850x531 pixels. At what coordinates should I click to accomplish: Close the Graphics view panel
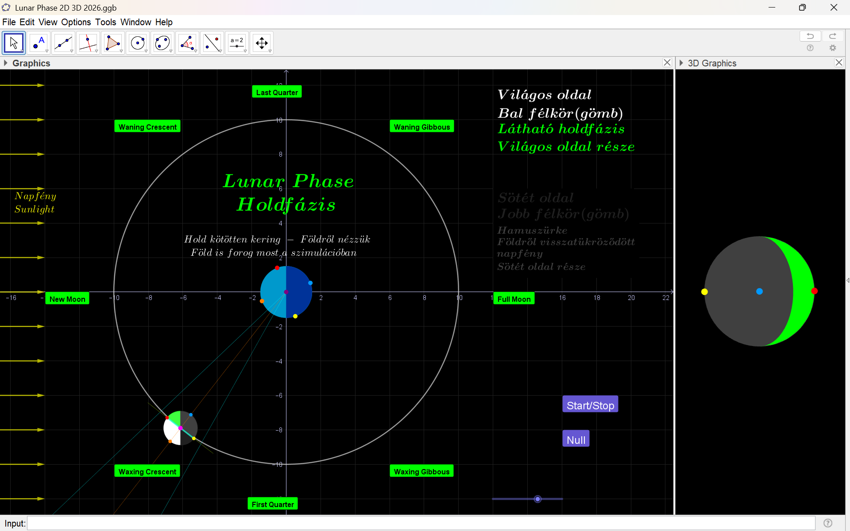point(667,63)
